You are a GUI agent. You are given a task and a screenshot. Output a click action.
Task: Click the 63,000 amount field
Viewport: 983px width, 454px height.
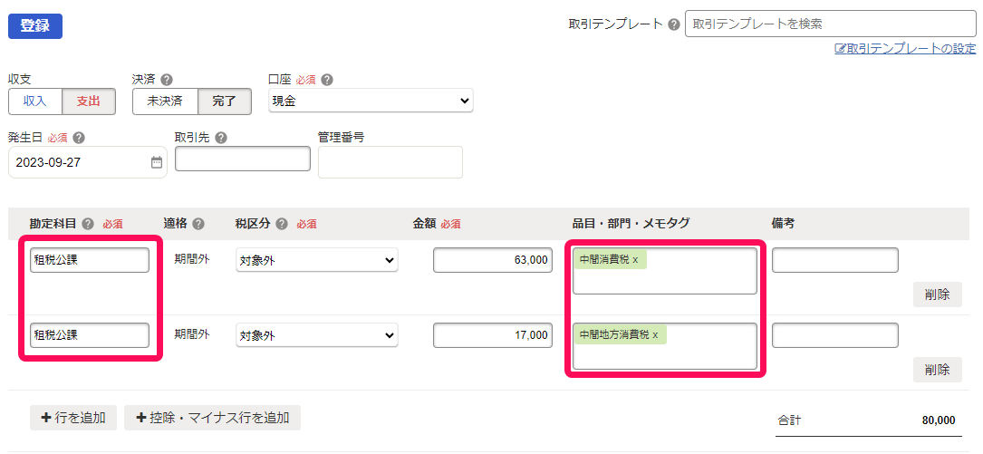tap(493, 260)
